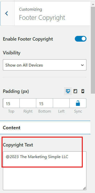
Task: Open the Visibility dropdown
Action: pos(45,65)
